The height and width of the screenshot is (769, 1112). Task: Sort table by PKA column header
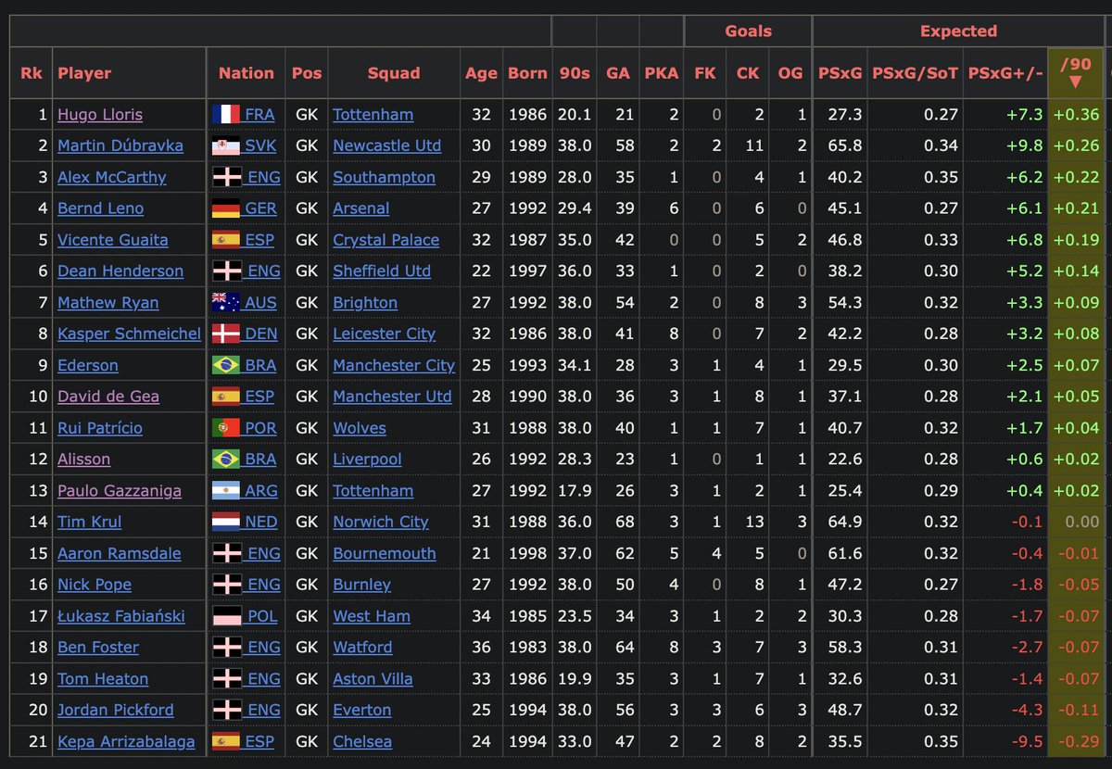click(x=662, y=73)
